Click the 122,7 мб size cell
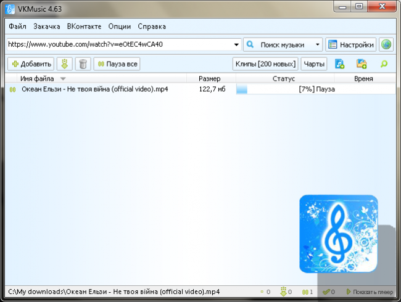The width and height of the screenshot is (401, 302). tap(212, 89)
